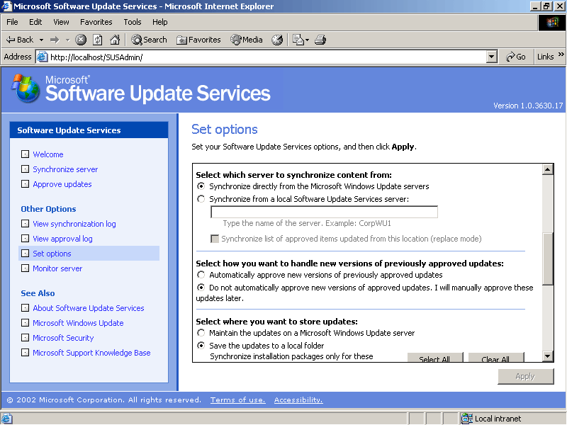Select maintain updates on Microsoft Windows Update server
Viewport: 567px width, 425px height.
(201, 333)
